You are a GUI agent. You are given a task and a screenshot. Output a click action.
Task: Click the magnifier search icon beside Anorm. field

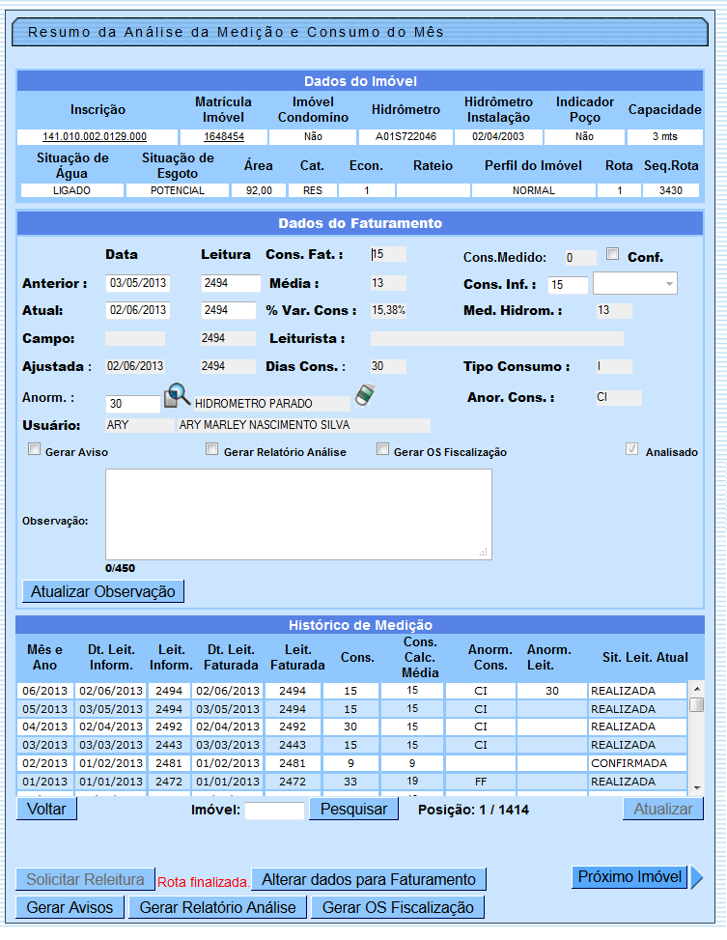click(x=177, y=396)
